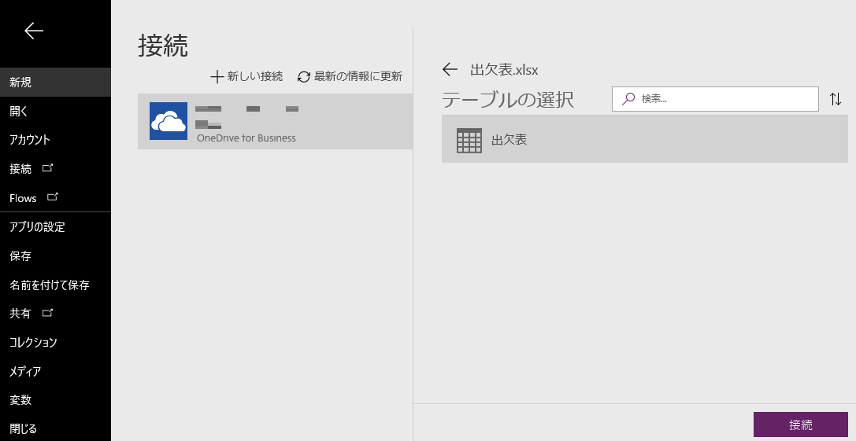The width and height of the screenshot is (856, 441).
Task: Click the plus icon for 新しい接続
Action: click(x=217, y=77)
